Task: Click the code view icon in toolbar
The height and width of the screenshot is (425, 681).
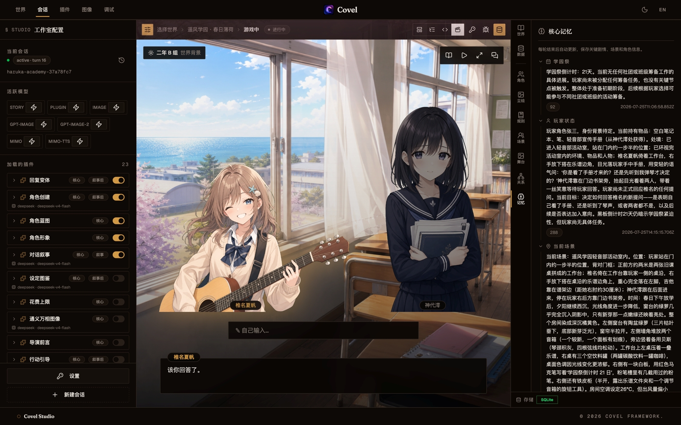Action: [445, 30]
